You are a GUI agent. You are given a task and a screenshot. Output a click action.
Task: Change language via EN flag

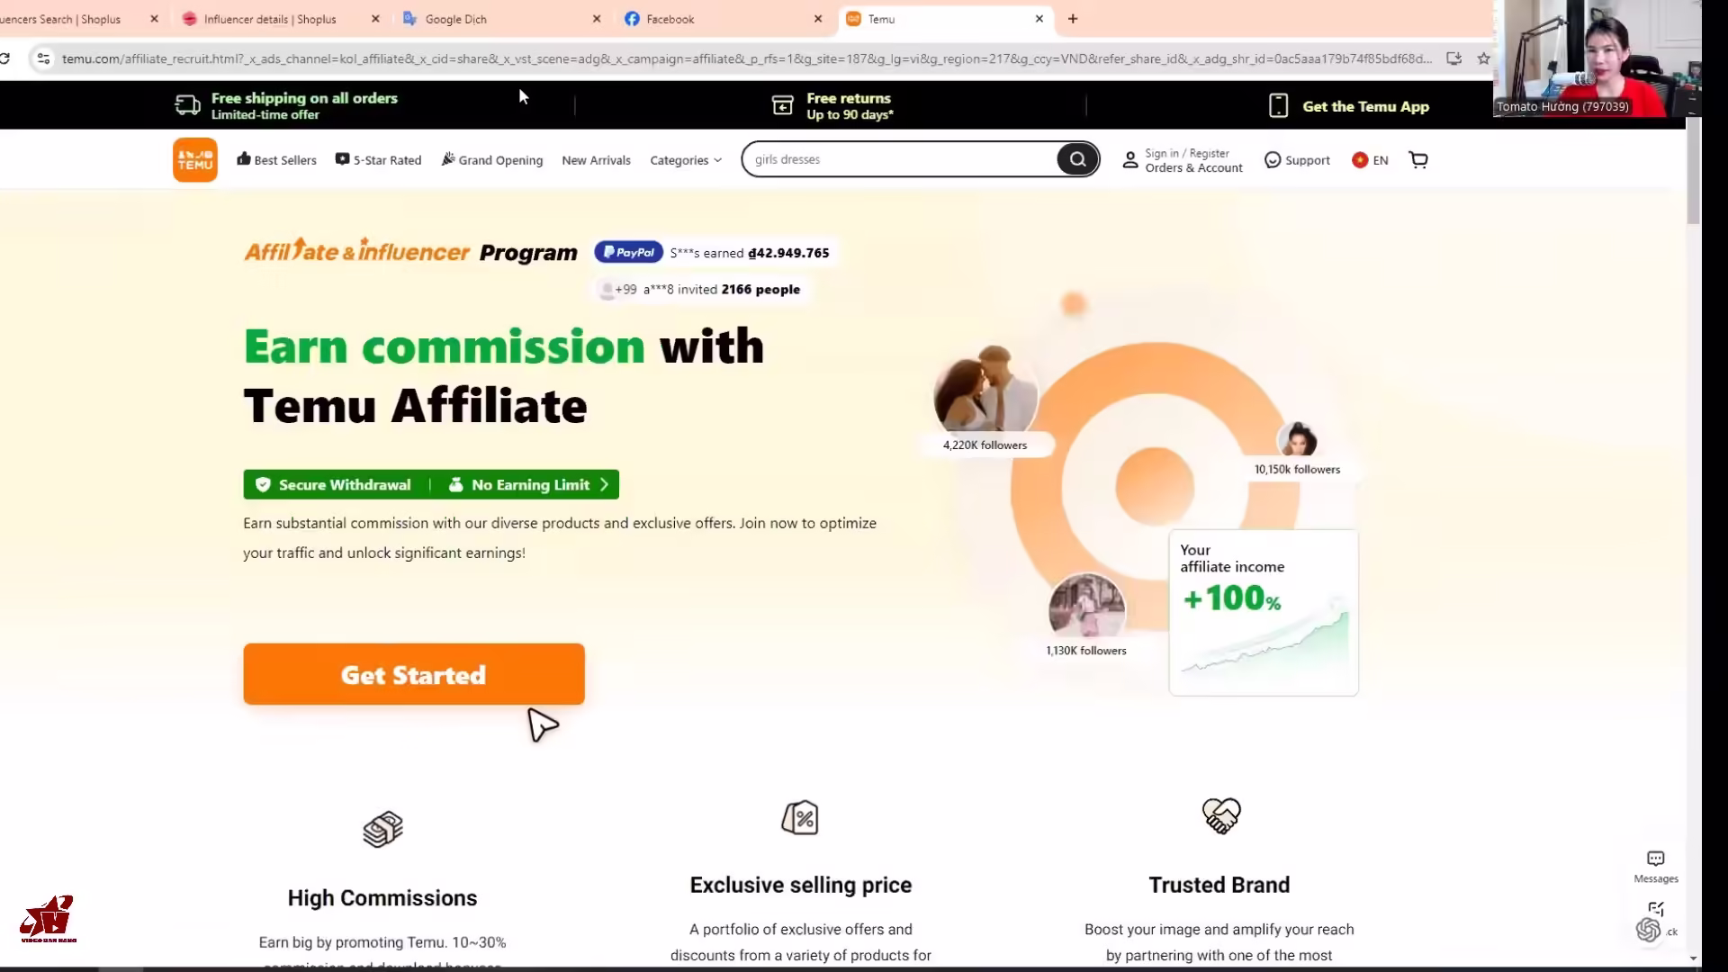[x=1370, y=160]
